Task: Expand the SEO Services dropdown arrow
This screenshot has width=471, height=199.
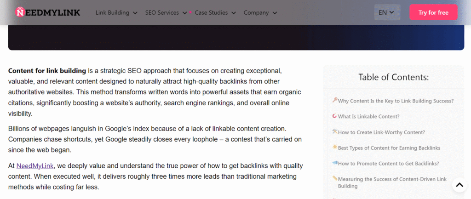Action: click(x=185, y=13)
